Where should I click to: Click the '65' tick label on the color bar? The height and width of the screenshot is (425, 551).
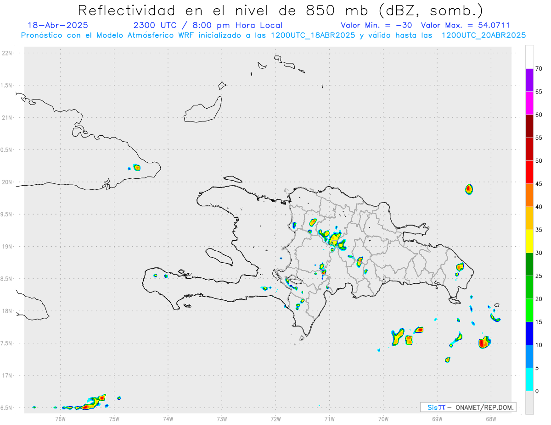coord(539,92)
